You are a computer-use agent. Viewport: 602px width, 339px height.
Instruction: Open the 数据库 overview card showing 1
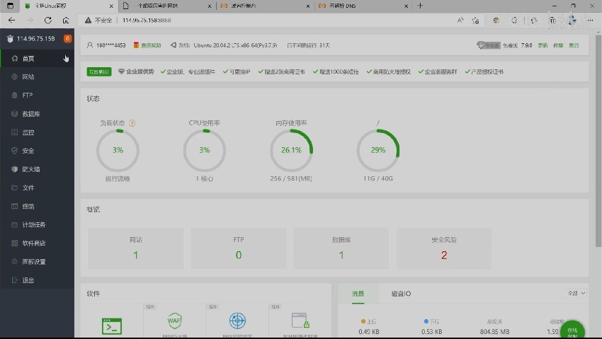pyautogui.click(x=341, y=248)
